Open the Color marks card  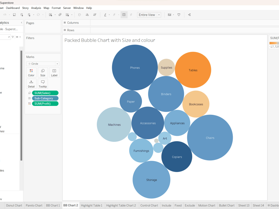[31, 72]
